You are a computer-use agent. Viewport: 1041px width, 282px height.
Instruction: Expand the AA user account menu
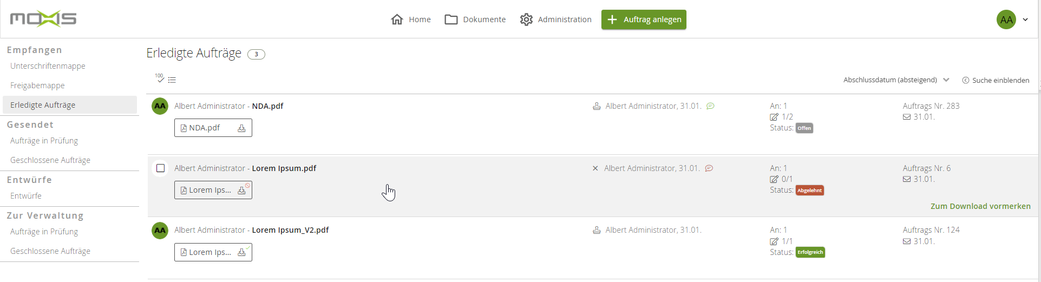coord(1012,19)
